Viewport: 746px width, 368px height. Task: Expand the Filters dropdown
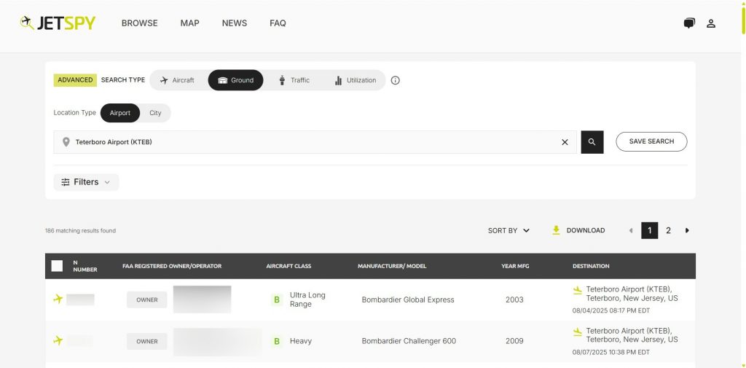click(x=86, y=182)
